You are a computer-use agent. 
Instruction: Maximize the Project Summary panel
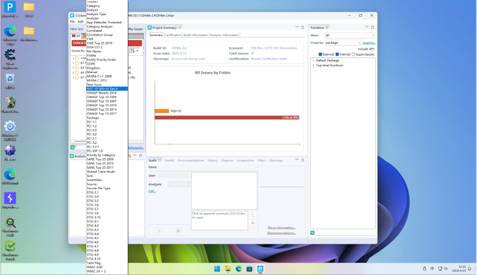[303, 27]
